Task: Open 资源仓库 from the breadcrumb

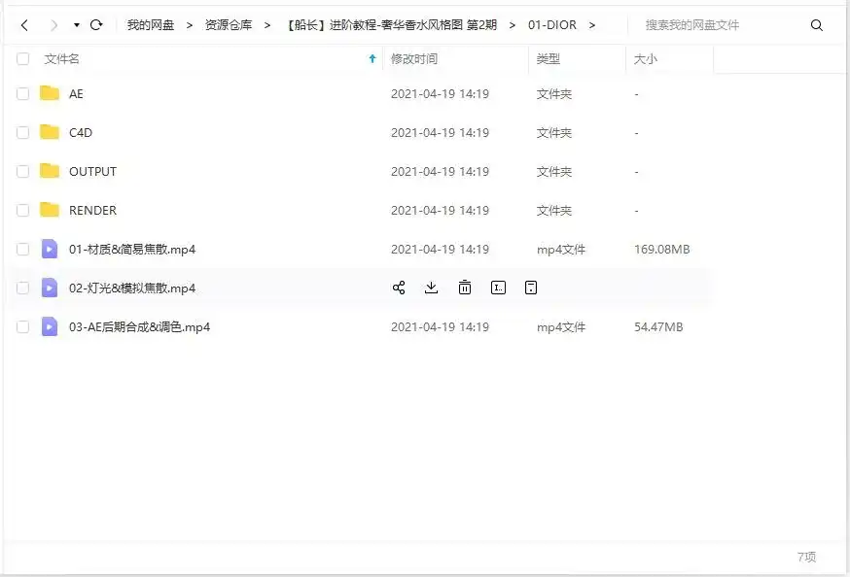Action: pos(225,25)
